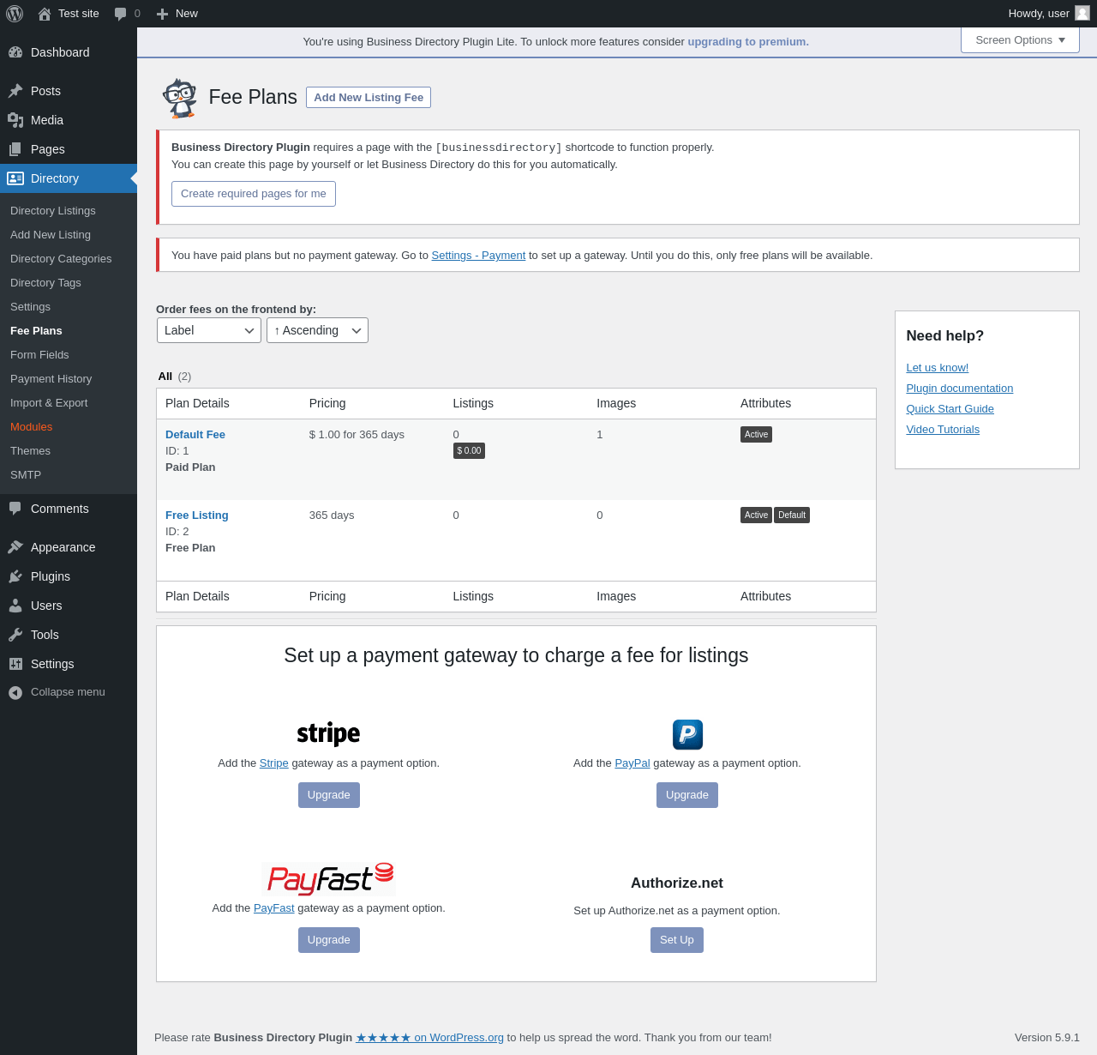Click the user avatar icon
Viewport: 1097px width, 1055px height.
pyautogui.click(x=1082, y=13)
